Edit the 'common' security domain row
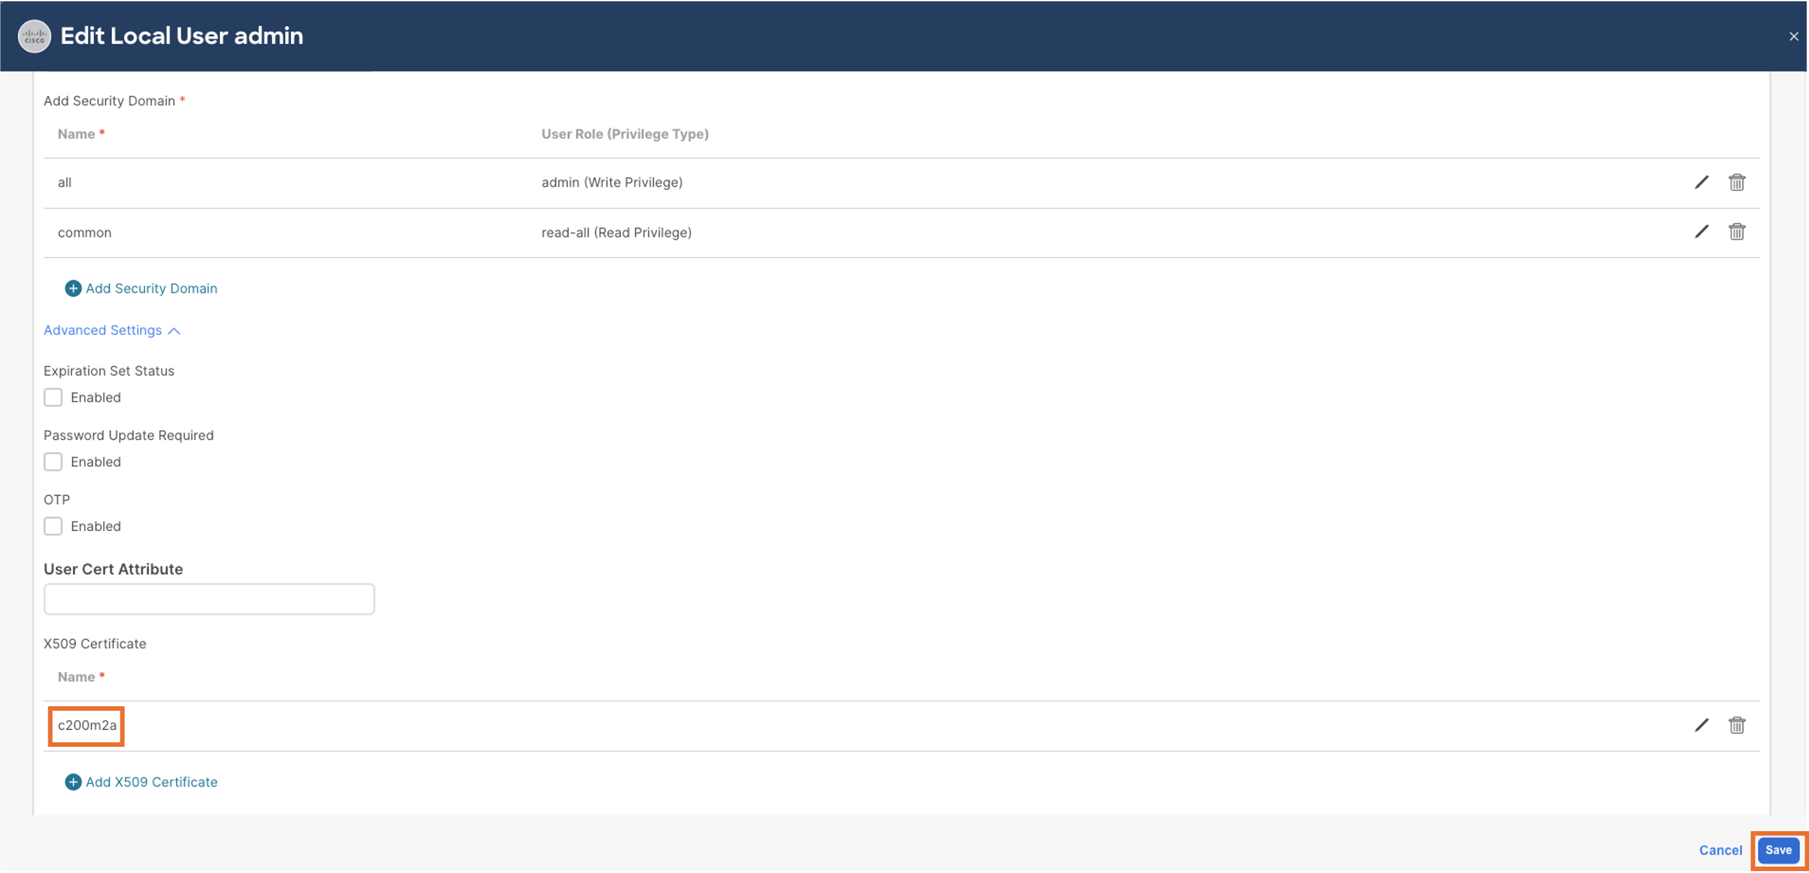Viewport: 1809px width, 873px height. pos(1701,232)
